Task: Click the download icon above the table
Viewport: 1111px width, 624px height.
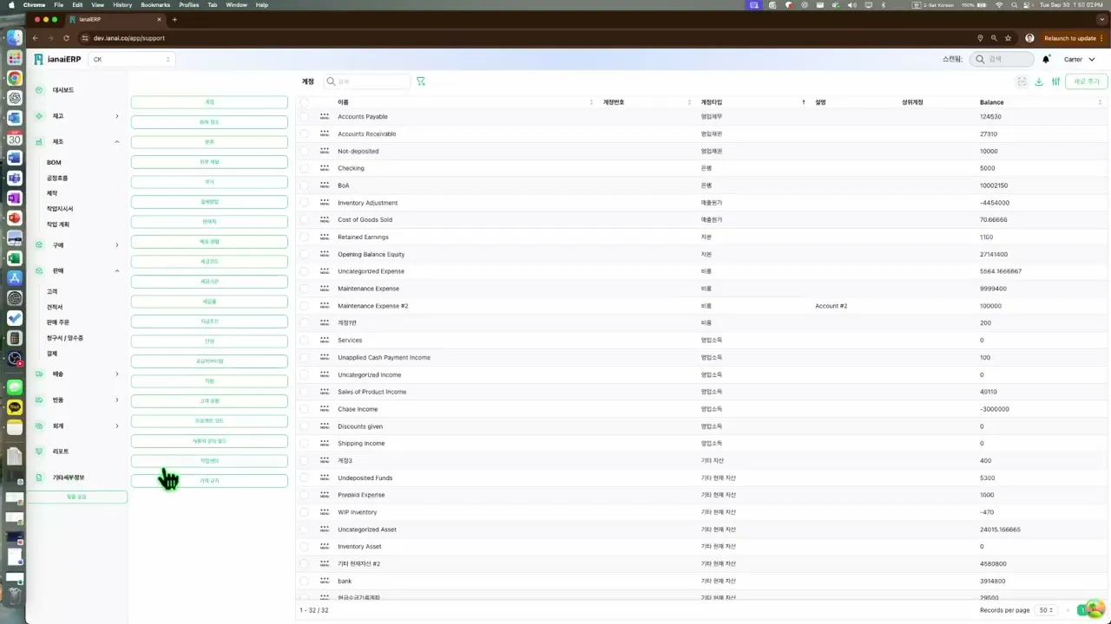Action: point(1039,81)
